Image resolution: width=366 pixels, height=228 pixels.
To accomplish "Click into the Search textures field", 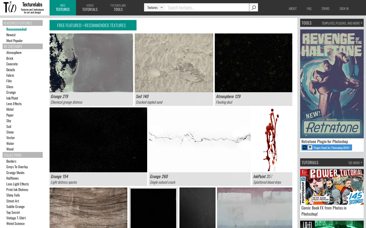I will coord(207,8).
